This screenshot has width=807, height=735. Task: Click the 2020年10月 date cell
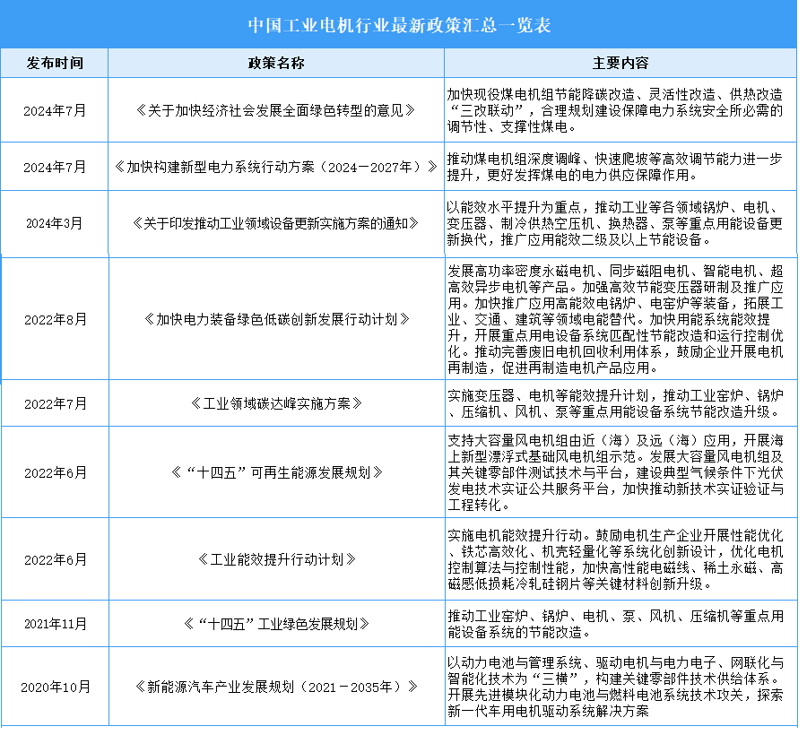55,687
